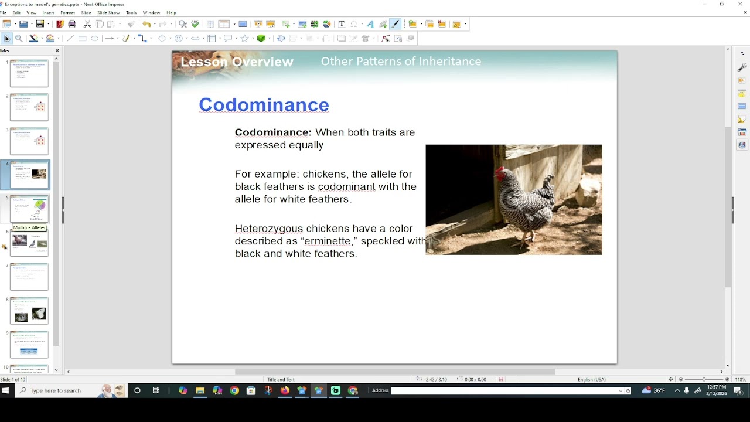Open the Tools menu
Viewport: 750px width, 422px height.
131,12
